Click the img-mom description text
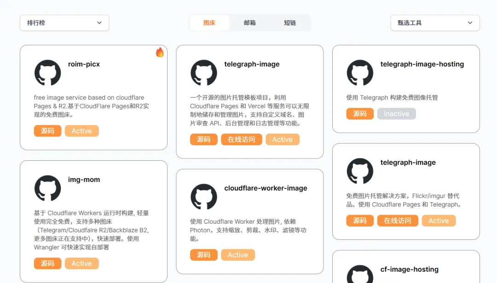This screenshot has height=283, width=497. pos(91,230)
